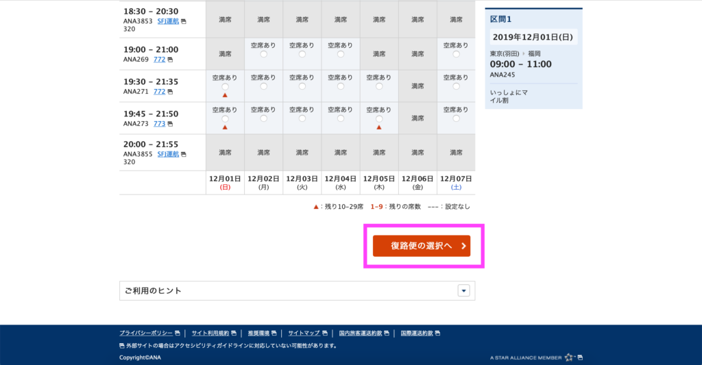Viewport: 702px width, 365px height.
Task: Click external icon after 推奨環境
Action: [x=274, y=333]
